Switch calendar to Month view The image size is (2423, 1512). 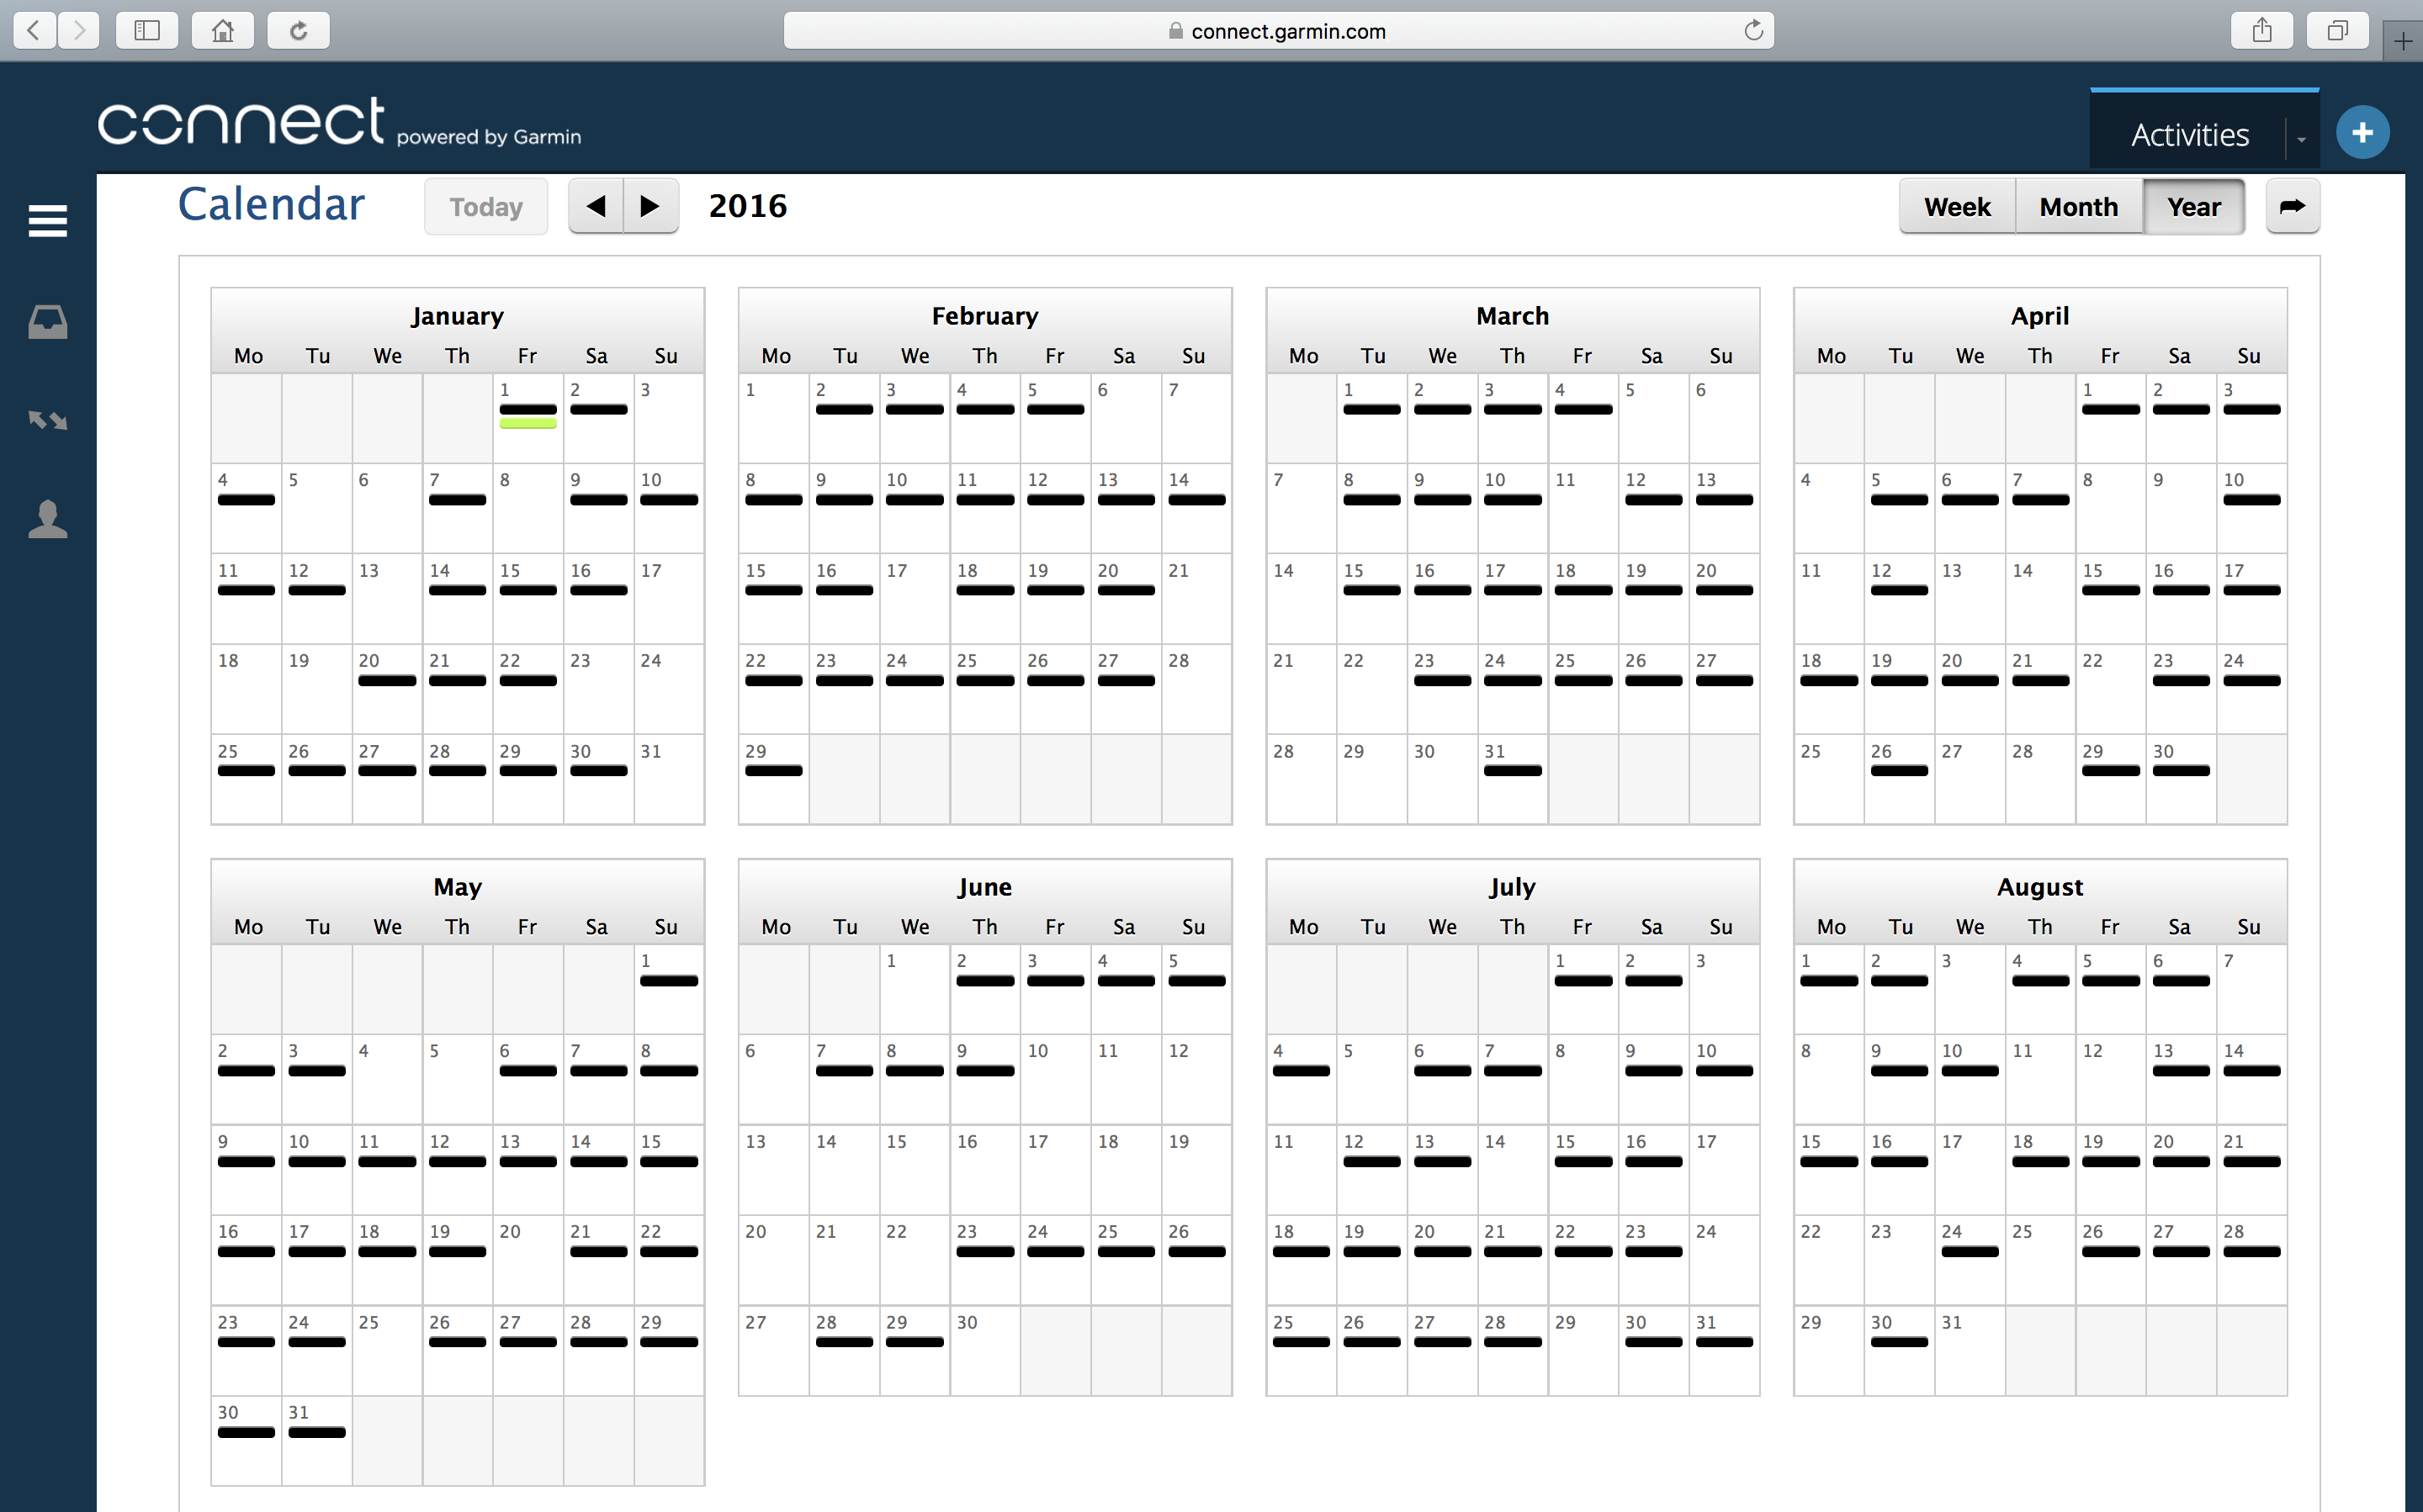2078,206
